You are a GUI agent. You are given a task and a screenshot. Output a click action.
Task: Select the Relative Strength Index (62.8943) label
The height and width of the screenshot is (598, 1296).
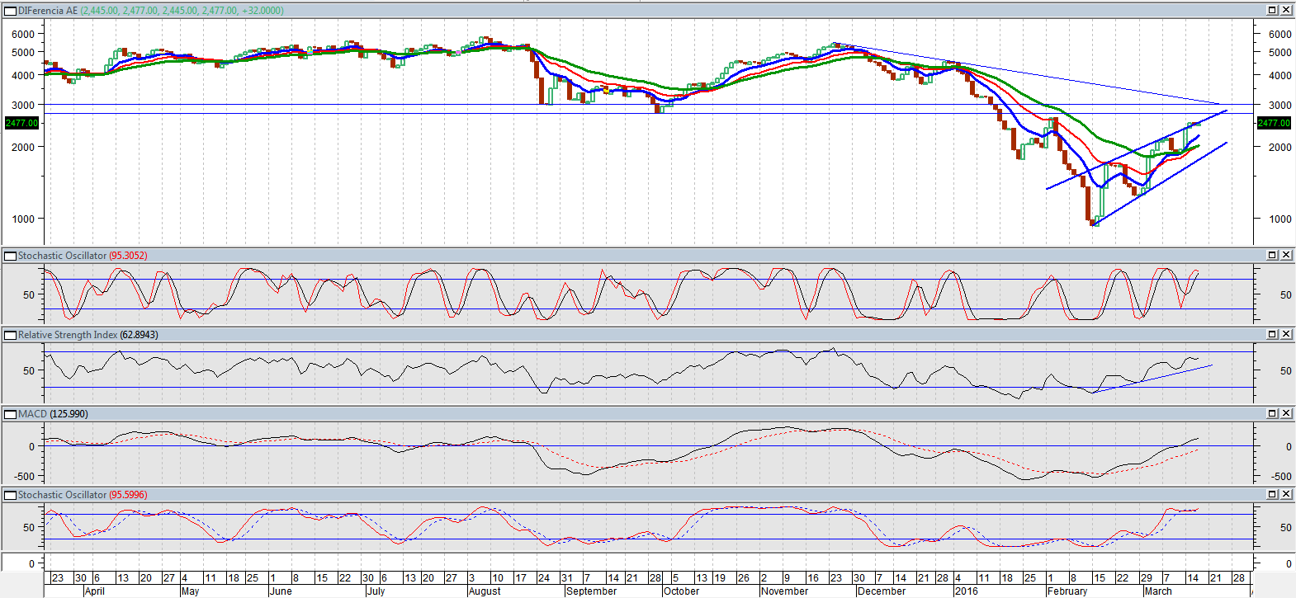[88, 335]
